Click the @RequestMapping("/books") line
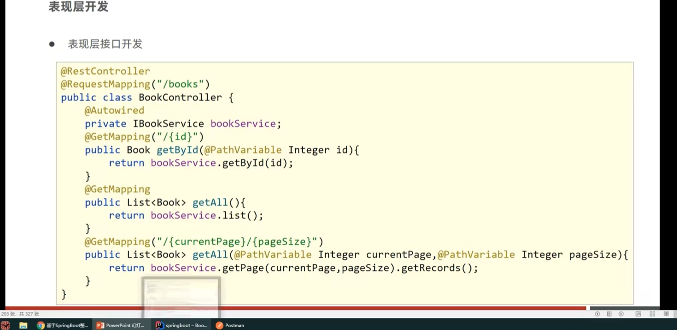 point(136,84)
